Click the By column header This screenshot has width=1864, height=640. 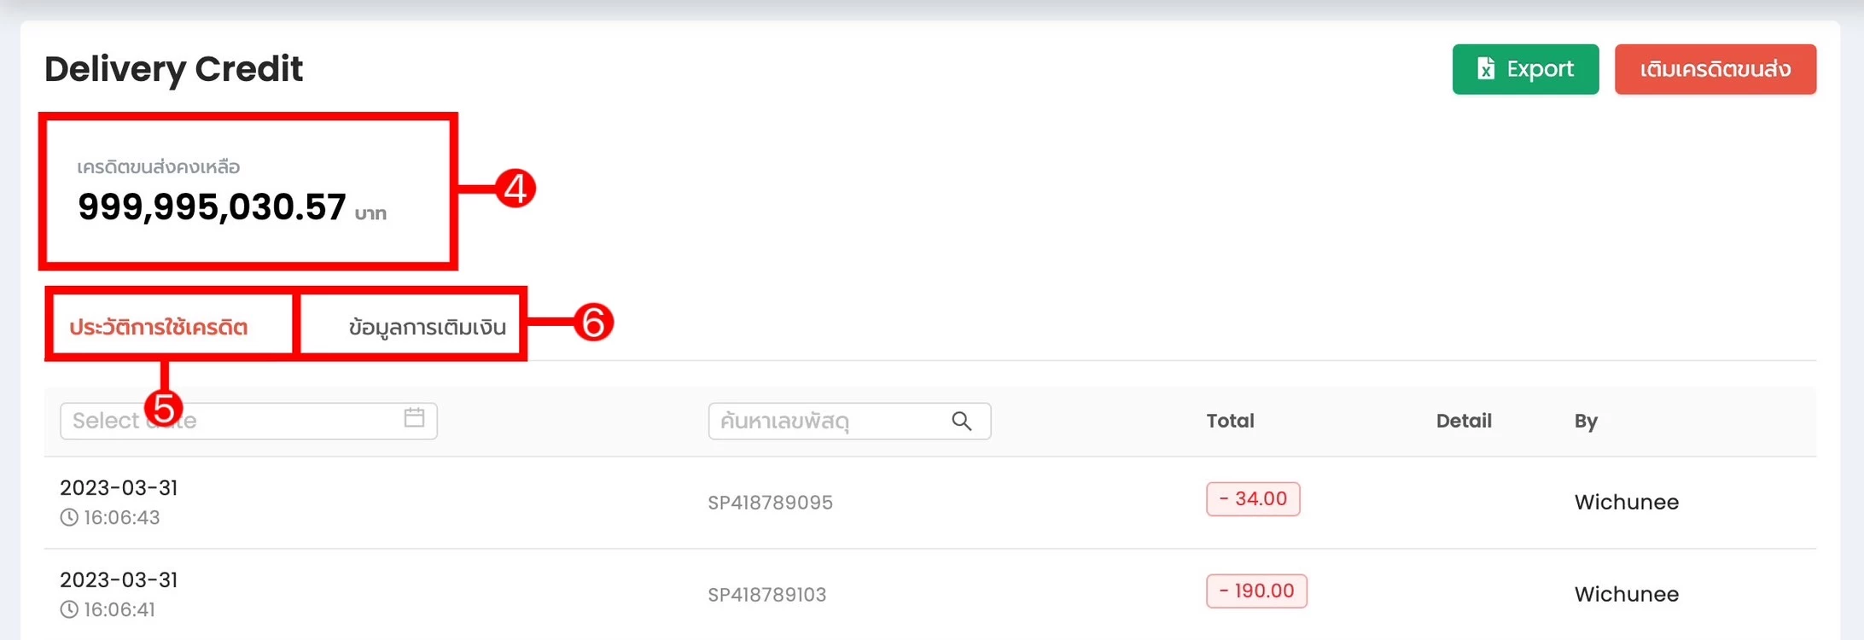1586,421
